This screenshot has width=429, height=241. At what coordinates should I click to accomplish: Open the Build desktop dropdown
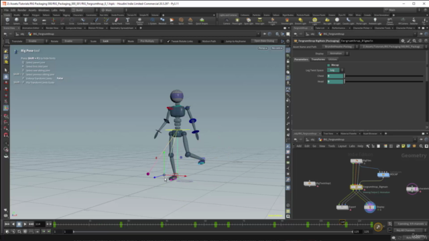(x=84, y=10)
